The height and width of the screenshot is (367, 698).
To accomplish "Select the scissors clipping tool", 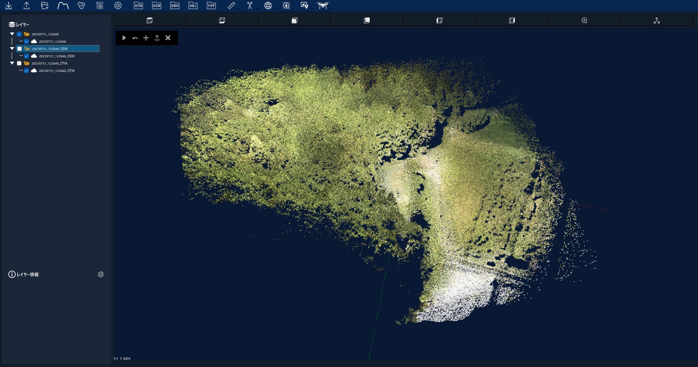I will pyautogui.click(x=249, y=5).
